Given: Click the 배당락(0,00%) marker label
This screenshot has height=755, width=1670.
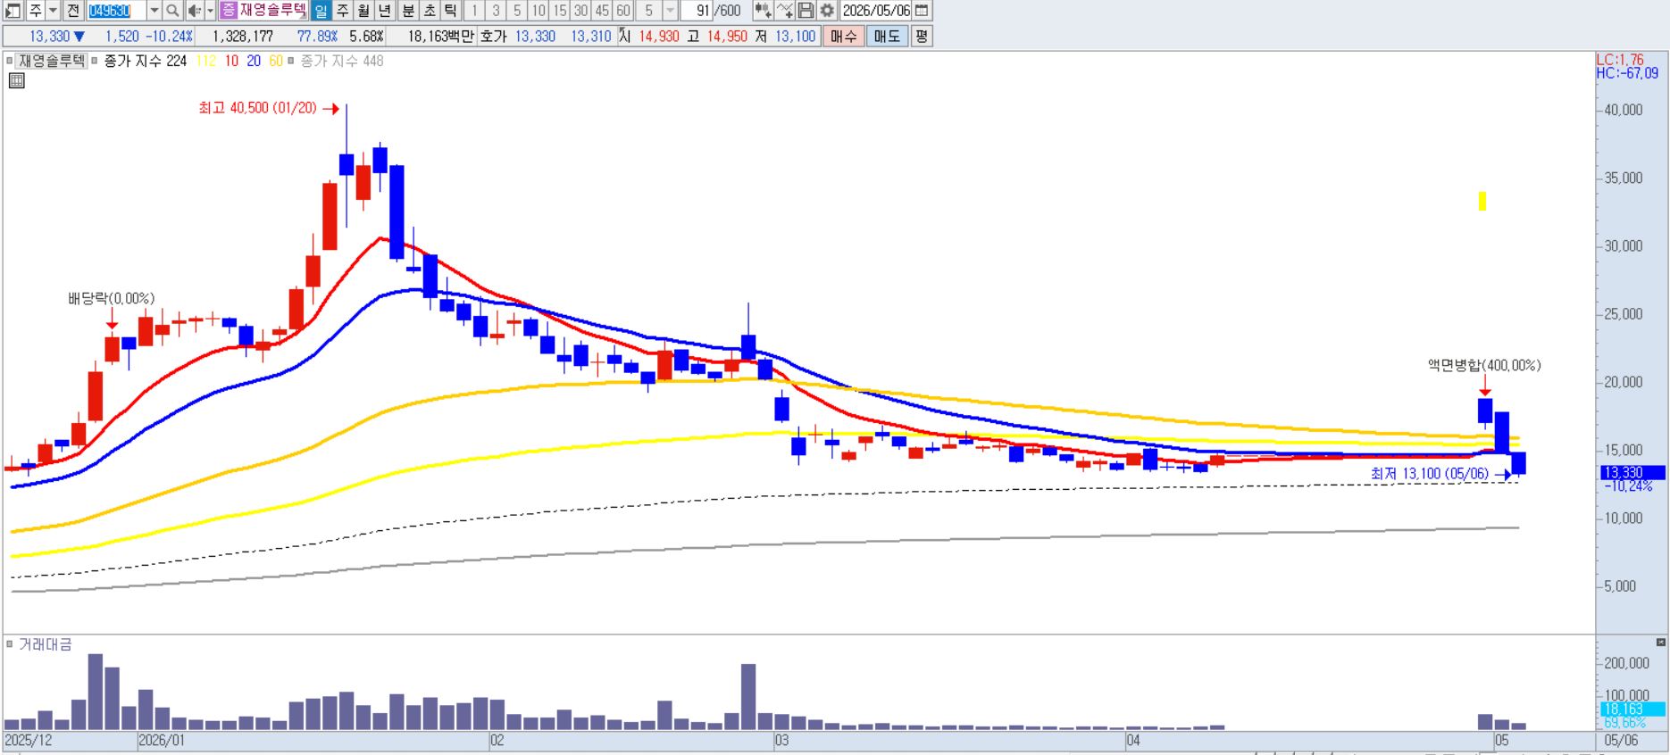Looking at the screenshot, I should click(x=112, y=299).
